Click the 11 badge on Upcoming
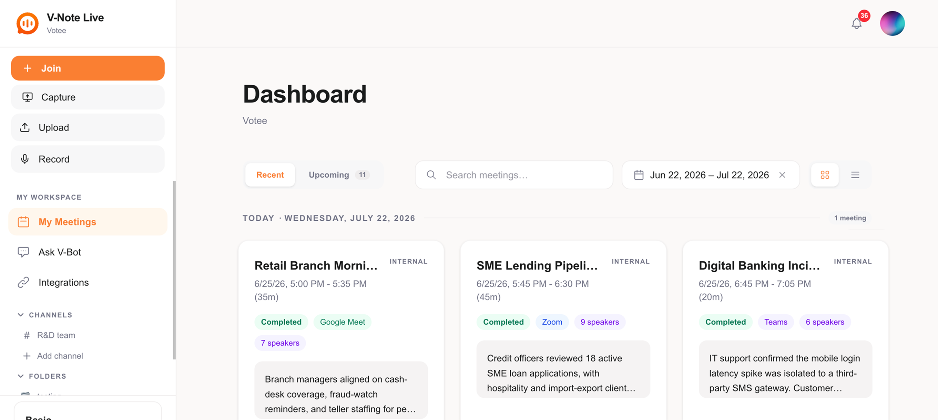 [x=362, y=175]
